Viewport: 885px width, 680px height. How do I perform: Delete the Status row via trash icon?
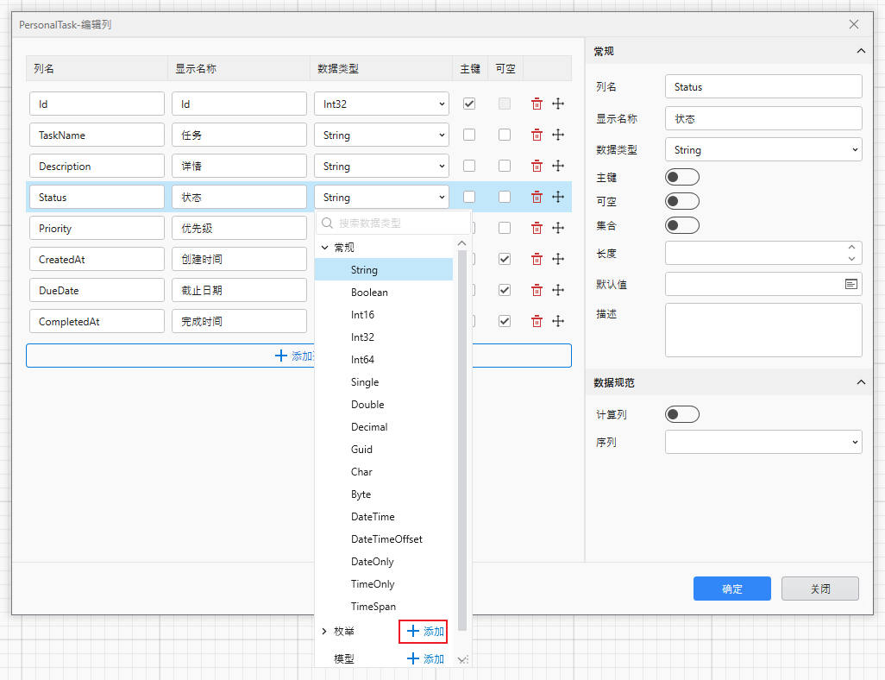[x=537, y=197]
